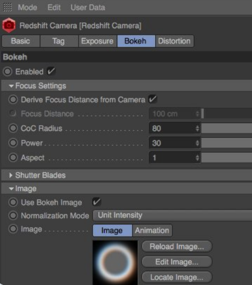
Task: Click the grid handle icon beside Mode
Action: (x=8, y=7)
